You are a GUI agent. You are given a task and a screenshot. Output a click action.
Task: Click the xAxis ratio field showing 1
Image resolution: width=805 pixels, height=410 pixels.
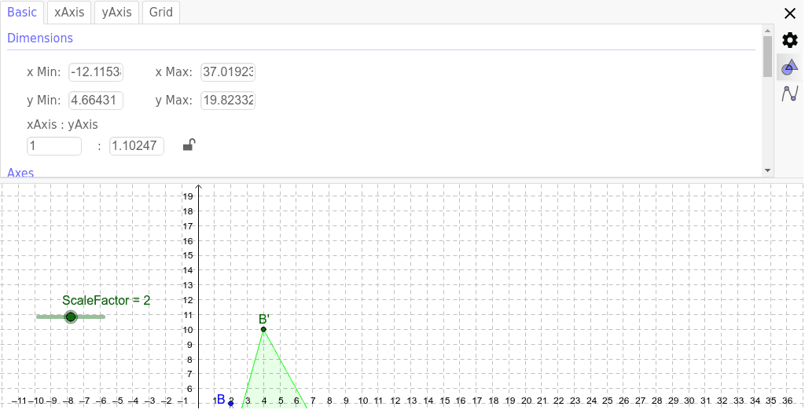[x=54, y=146]
